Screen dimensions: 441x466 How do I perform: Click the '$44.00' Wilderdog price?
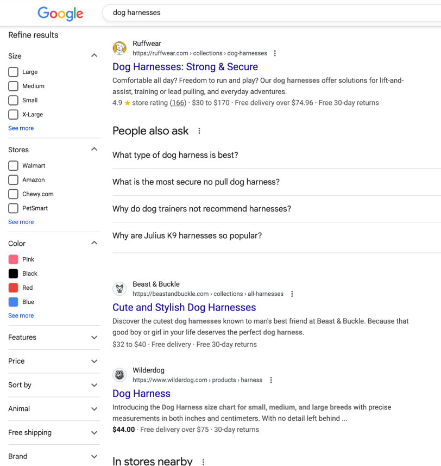click(x=123, y=430)
